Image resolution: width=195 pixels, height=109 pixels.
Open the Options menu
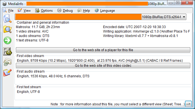[x=47, y=11]
